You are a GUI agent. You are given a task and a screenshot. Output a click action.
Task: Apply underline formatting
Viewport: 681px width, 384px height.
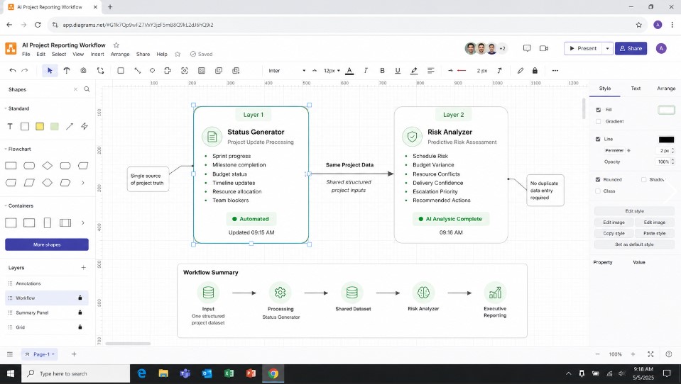point(398,71)
